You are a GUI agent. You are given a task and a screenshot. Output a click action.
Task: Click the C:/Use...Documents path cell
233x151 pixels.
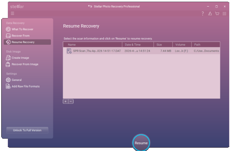click(x=206, y=51)
